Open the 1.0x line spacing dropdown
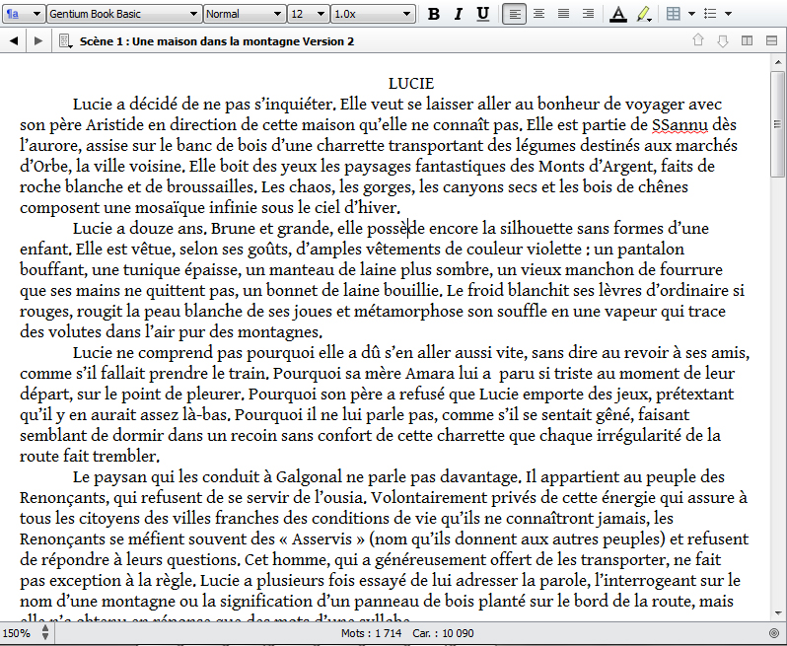 [x=373, y=14]
